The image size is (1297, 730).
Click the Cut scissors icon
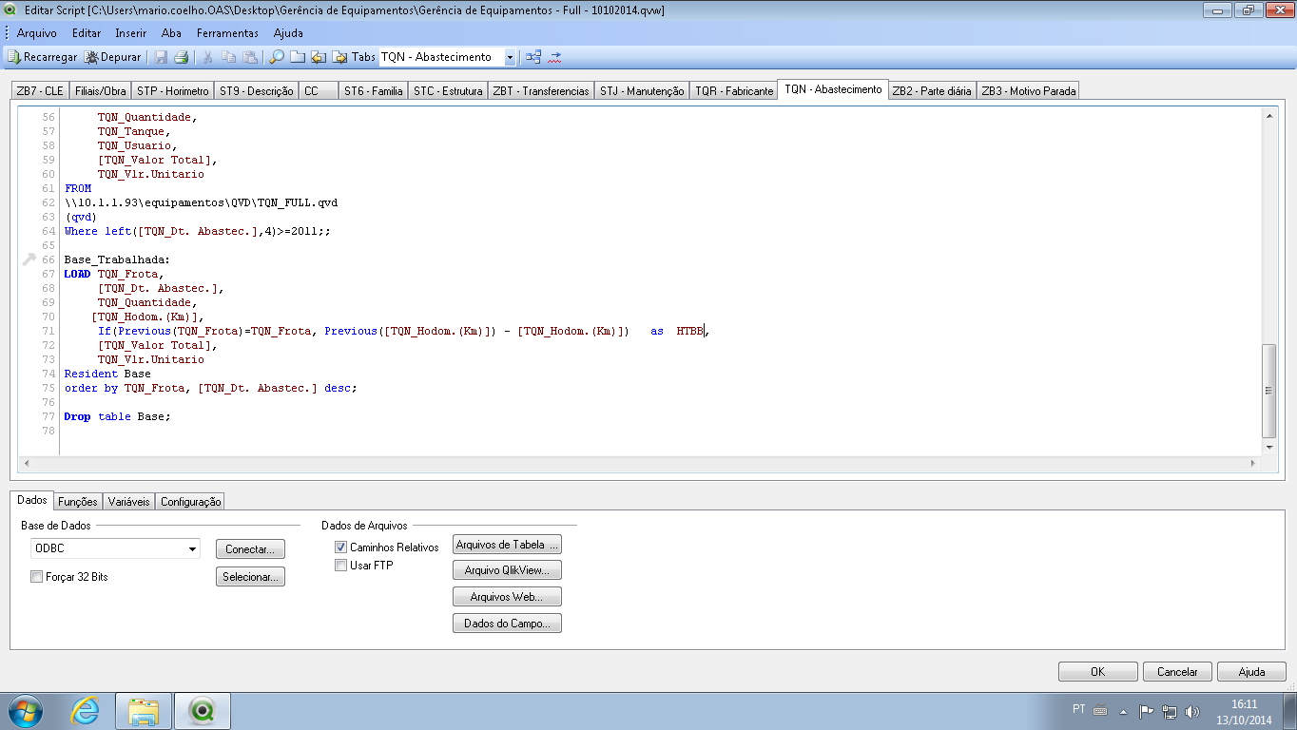click(208, 57)
